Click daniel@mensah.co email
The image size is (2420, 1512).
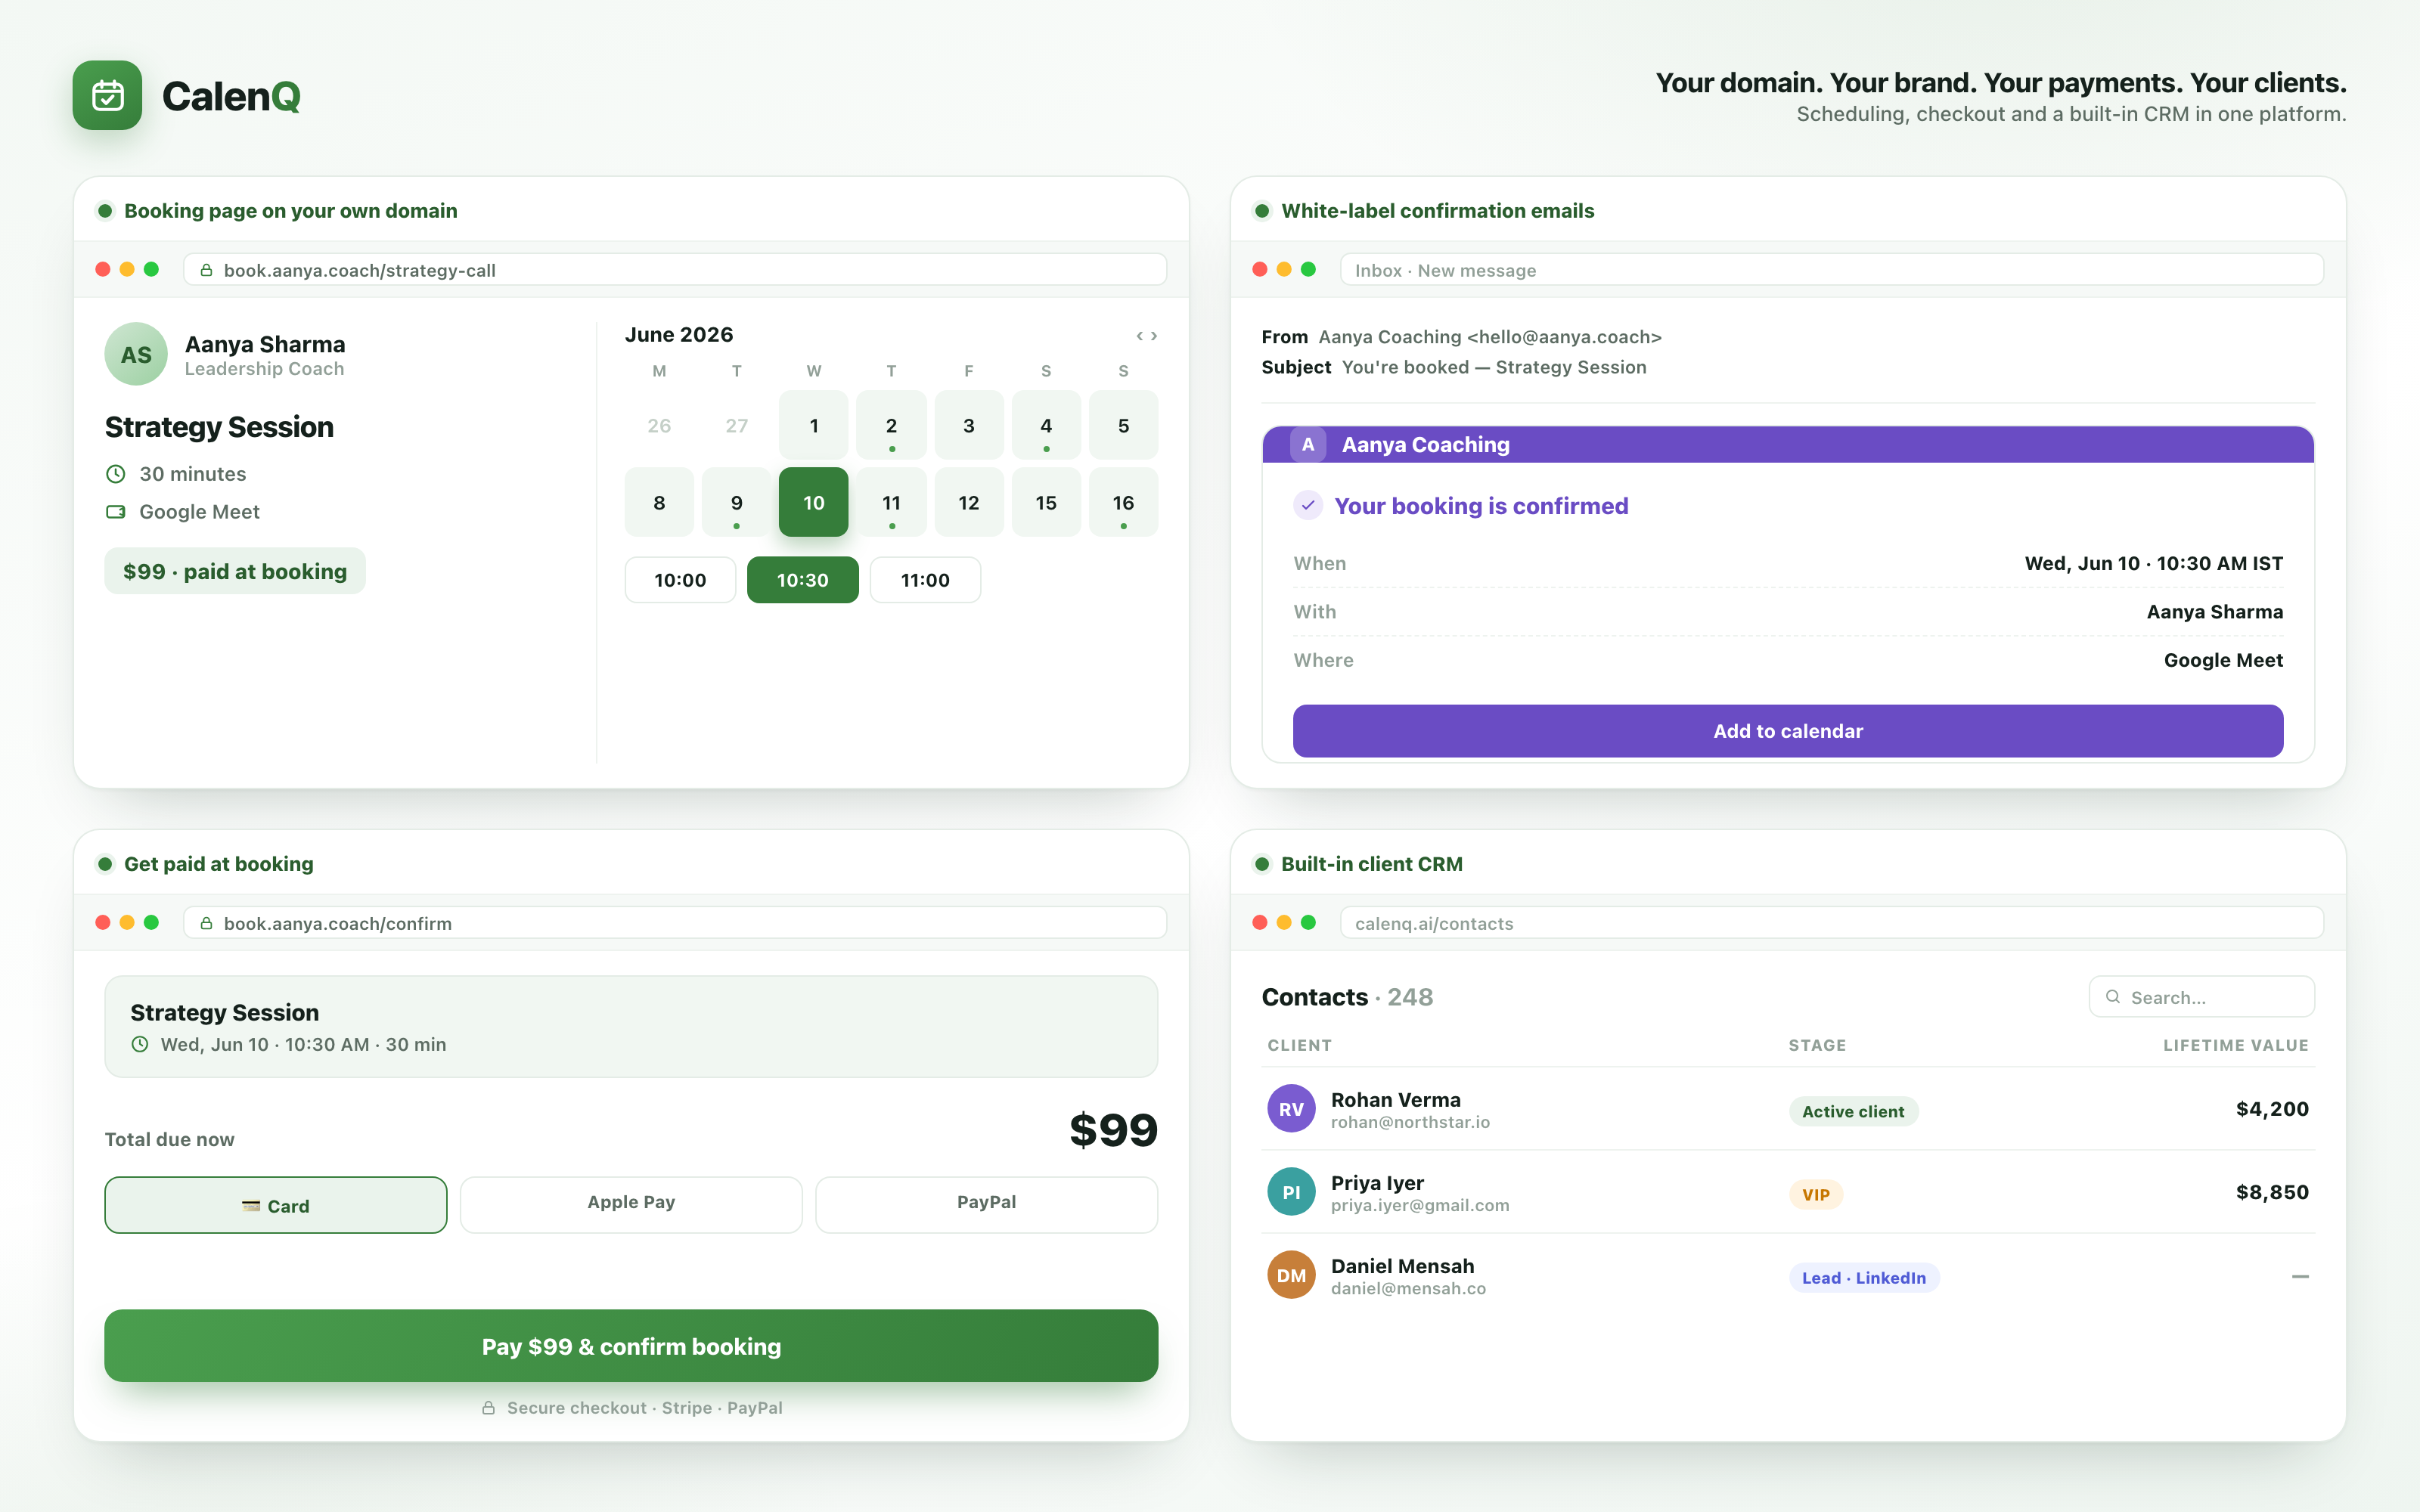point(1408,1288)
